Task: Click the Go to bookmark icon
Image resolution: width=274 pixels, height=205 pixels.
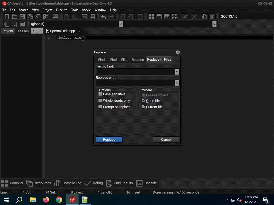Action: (x=22, y=24)
